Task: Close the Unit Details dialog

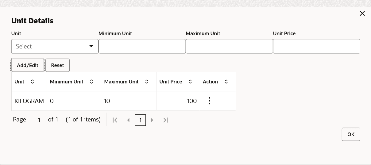Action: tap(362, 13)
